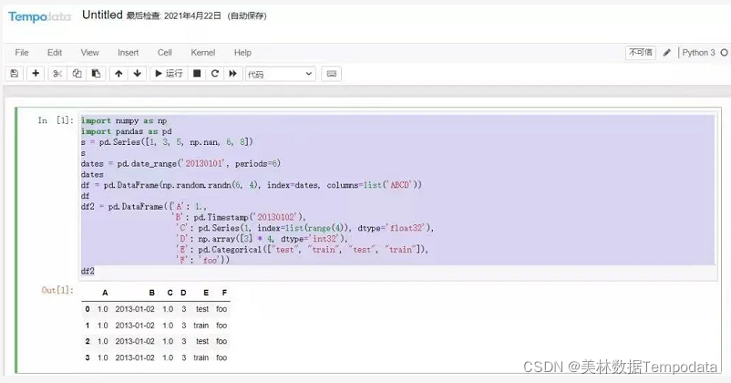Open the Insert menu
This screenshot has height=383, width=731.
click(129, 53)
